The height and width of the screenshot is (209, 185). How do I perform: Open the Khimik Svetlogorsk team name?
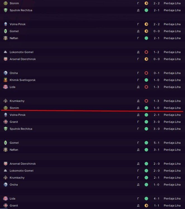point(22,80)
